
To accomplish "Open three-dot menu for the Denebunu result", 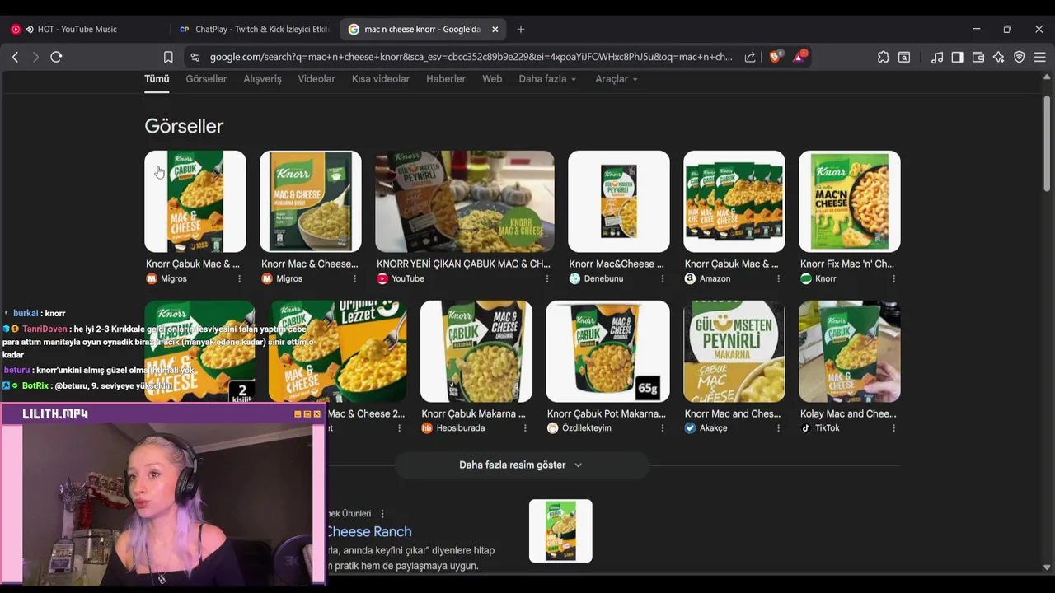I will click(x=662, y=278).
